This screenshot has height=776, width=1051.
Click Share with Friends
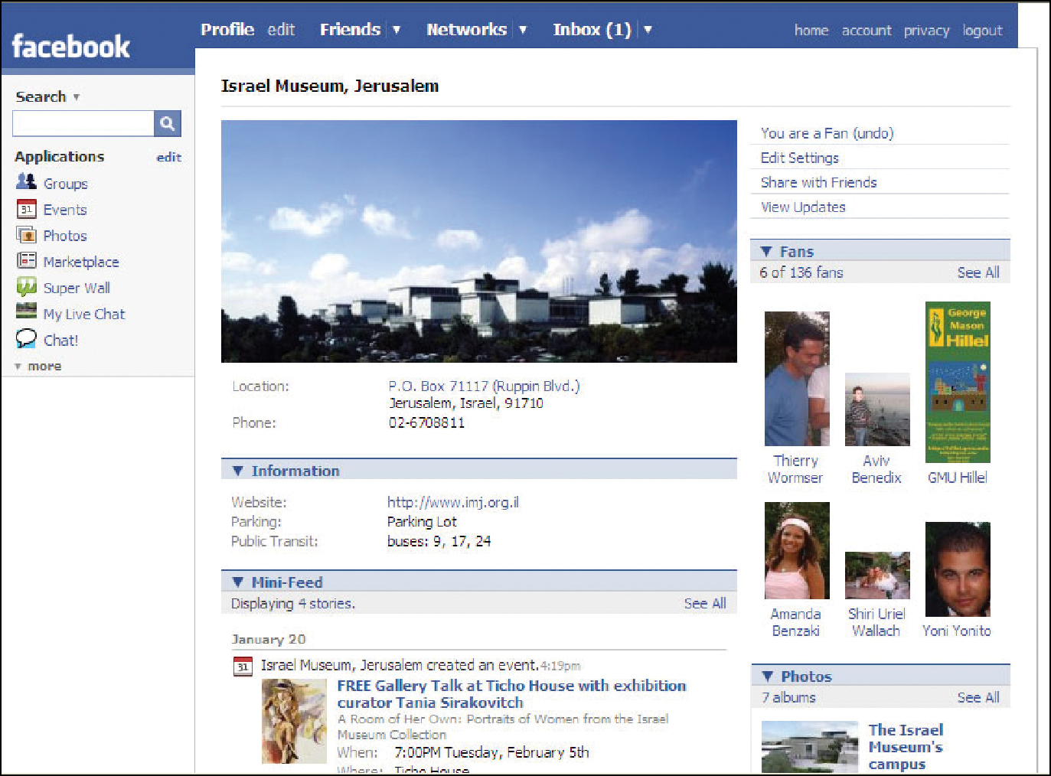[x=818, y=182]
